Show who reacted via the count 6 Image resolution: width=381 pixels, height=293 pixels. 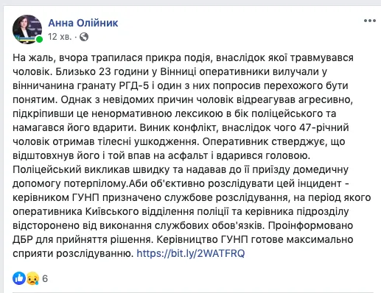click(x=45, y=278)
